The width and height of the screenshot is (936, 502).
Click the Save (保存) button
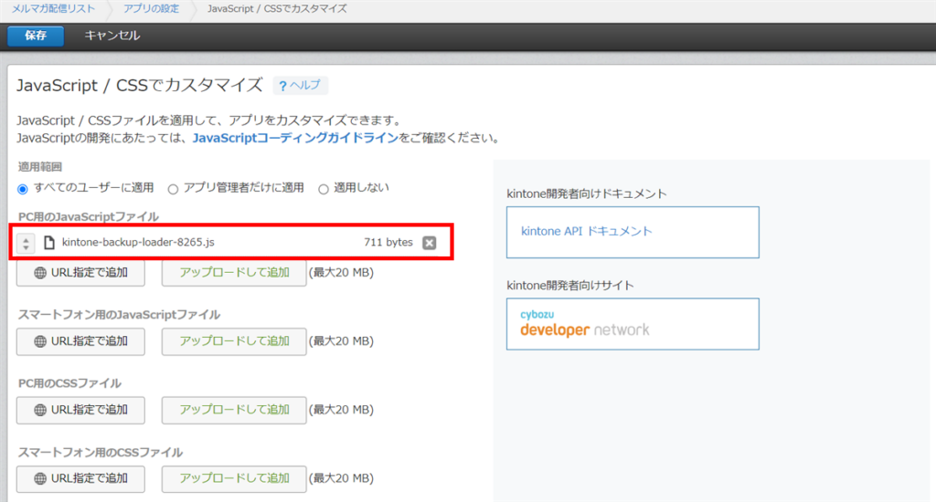36,36
